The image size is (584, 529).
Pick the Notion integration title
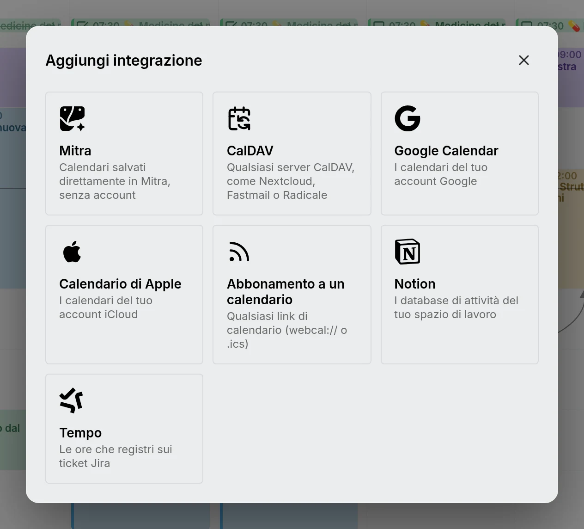pyautogui.click(x=415, y=284)
